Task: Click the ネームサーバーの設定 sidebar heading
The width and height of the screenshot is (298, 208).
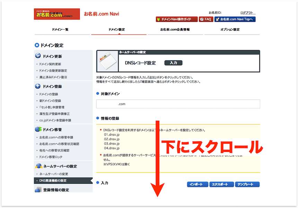Action: [60, 166]
